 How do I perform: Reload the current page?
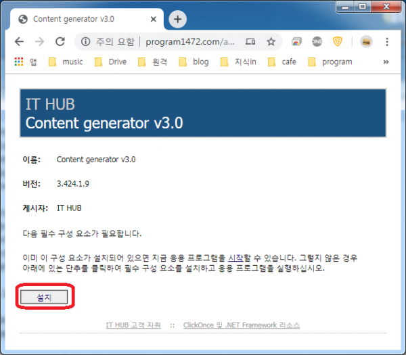(x=60, y=41)
